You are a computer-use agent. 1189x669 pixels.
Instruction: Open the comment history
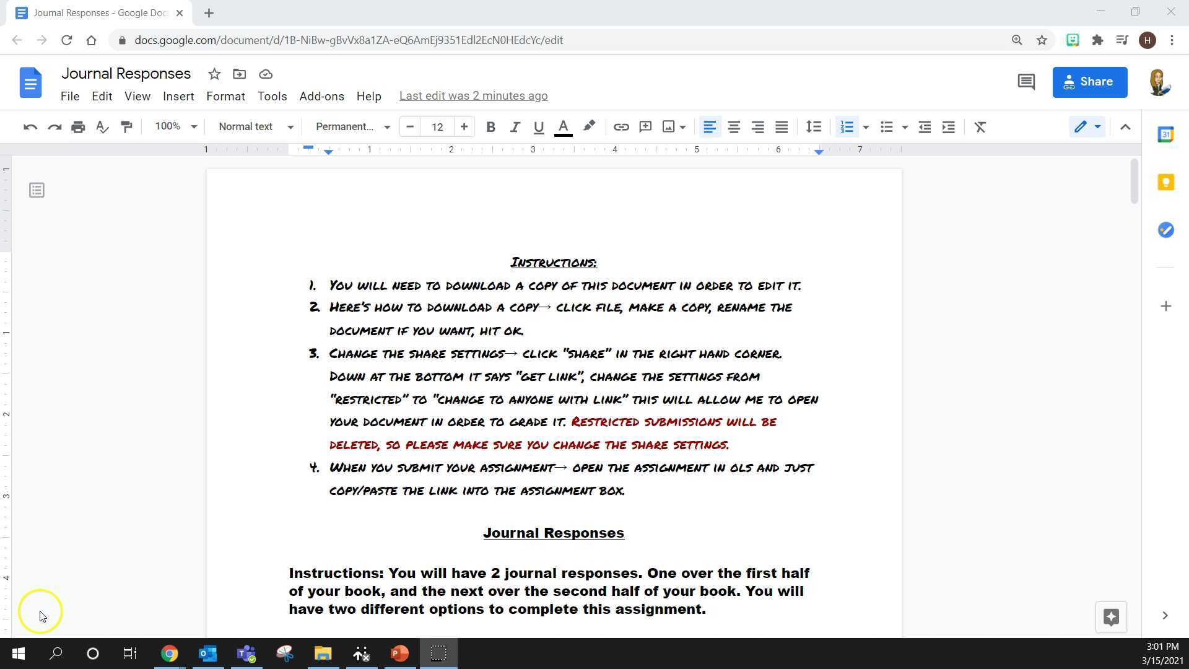click(1026, 81)
